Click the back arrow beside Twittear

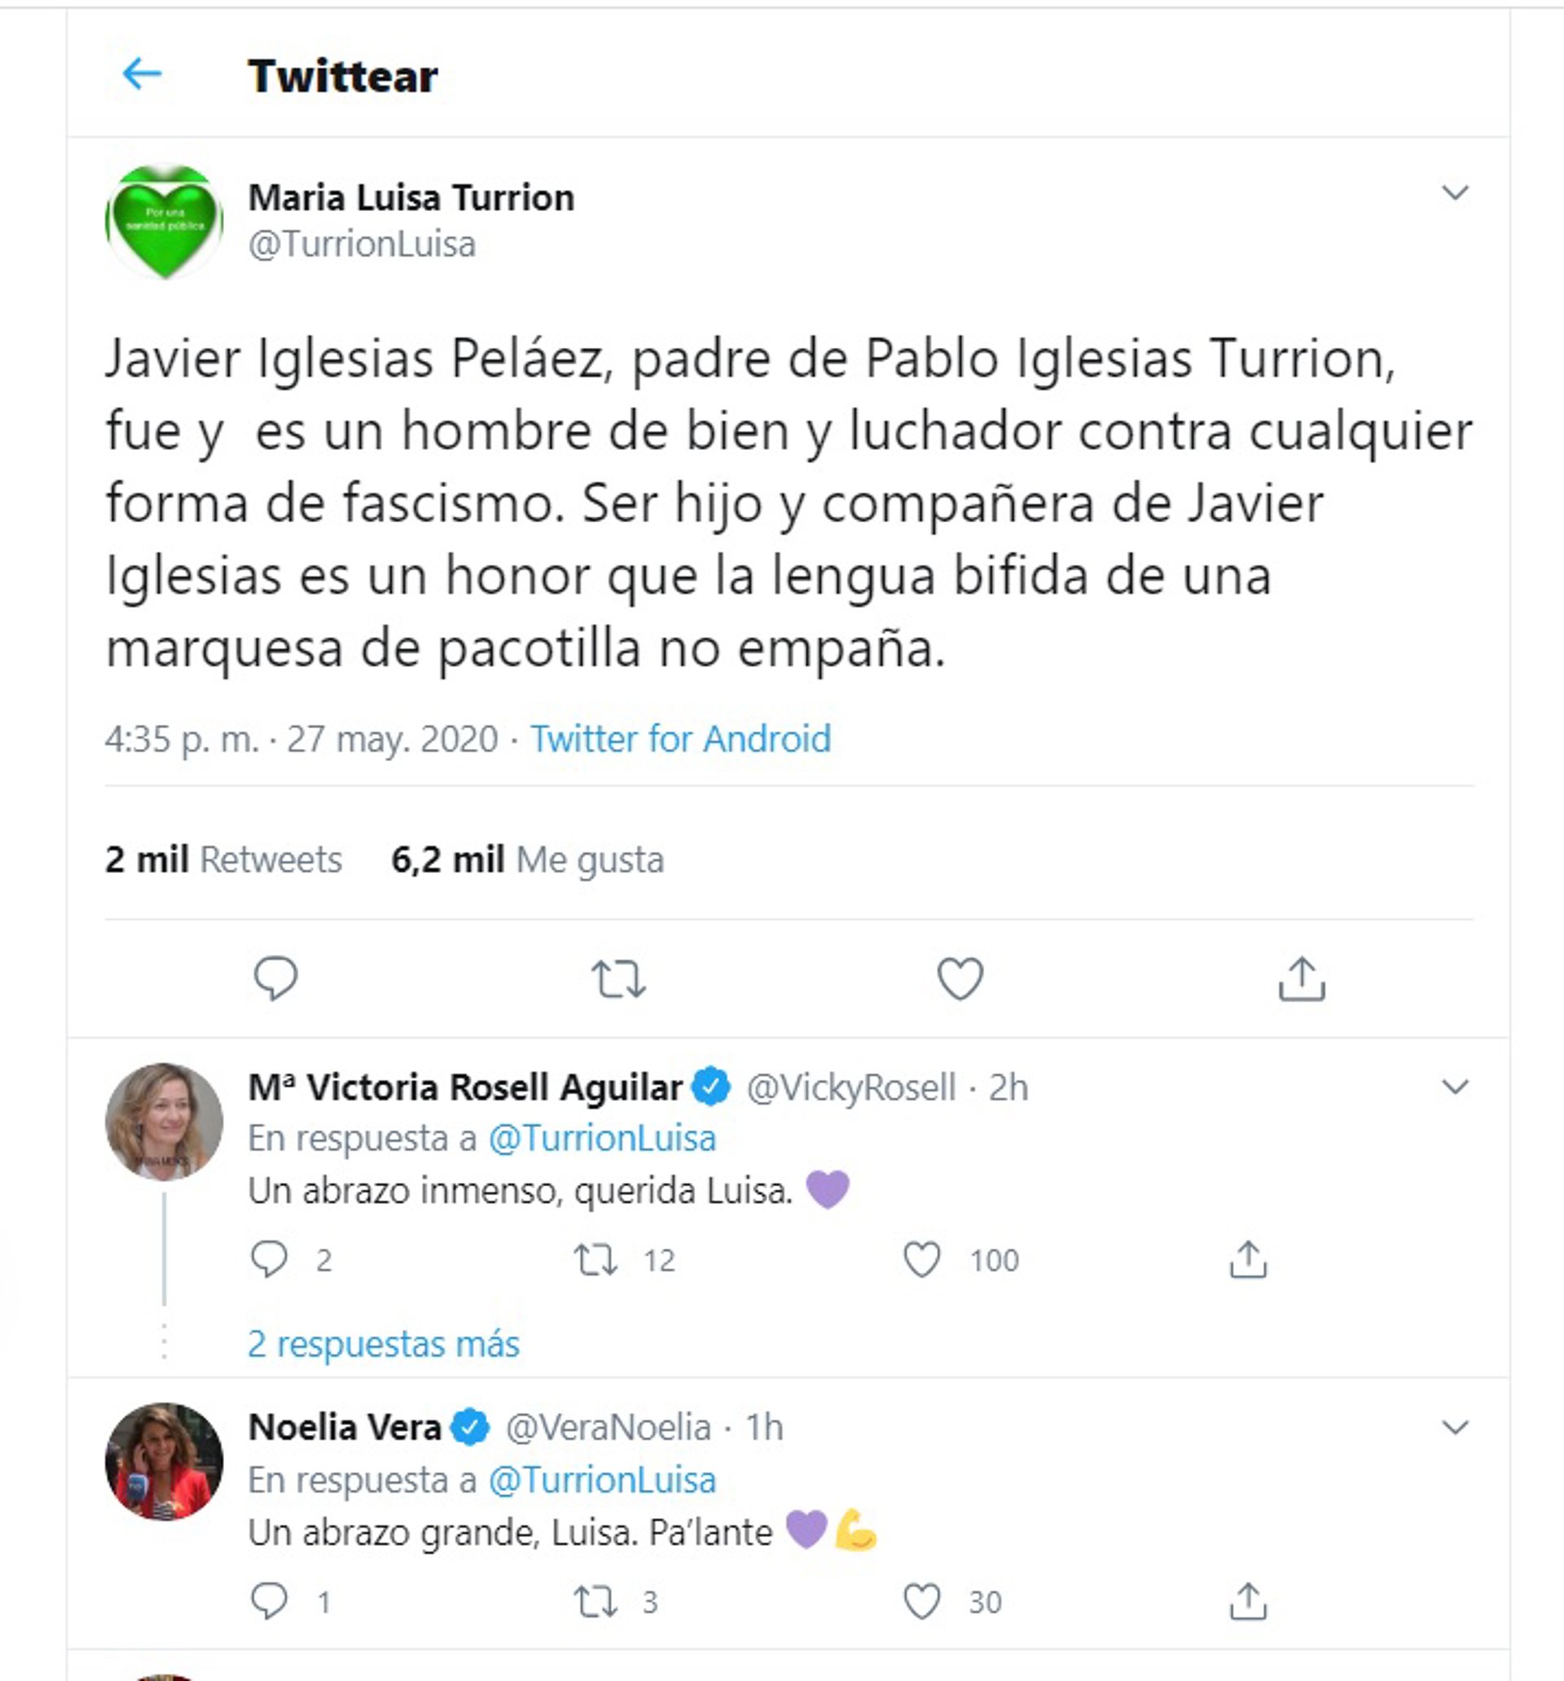[x=142, y=74]
